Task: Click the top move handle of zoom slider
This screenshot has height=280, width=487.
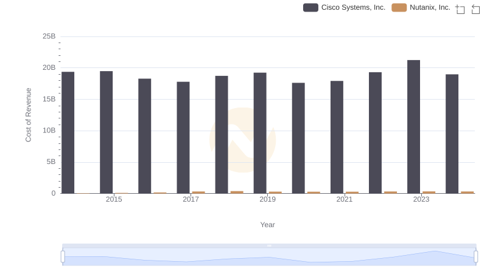Action: [269, 245]
